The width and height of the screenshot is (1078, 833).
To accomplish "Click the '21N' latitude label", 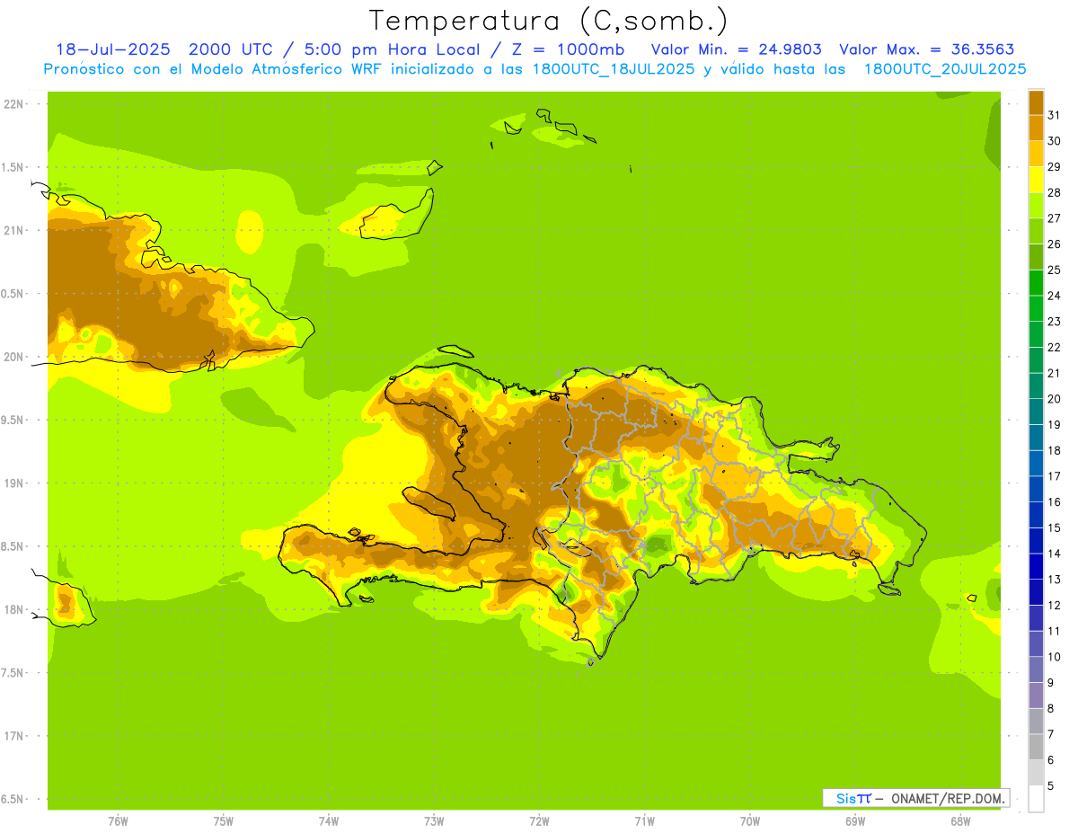I will (13, 230).
